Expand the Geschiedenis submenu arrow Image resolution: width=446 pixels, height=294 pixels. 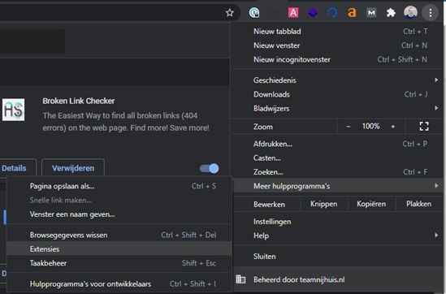pos(436,80)
